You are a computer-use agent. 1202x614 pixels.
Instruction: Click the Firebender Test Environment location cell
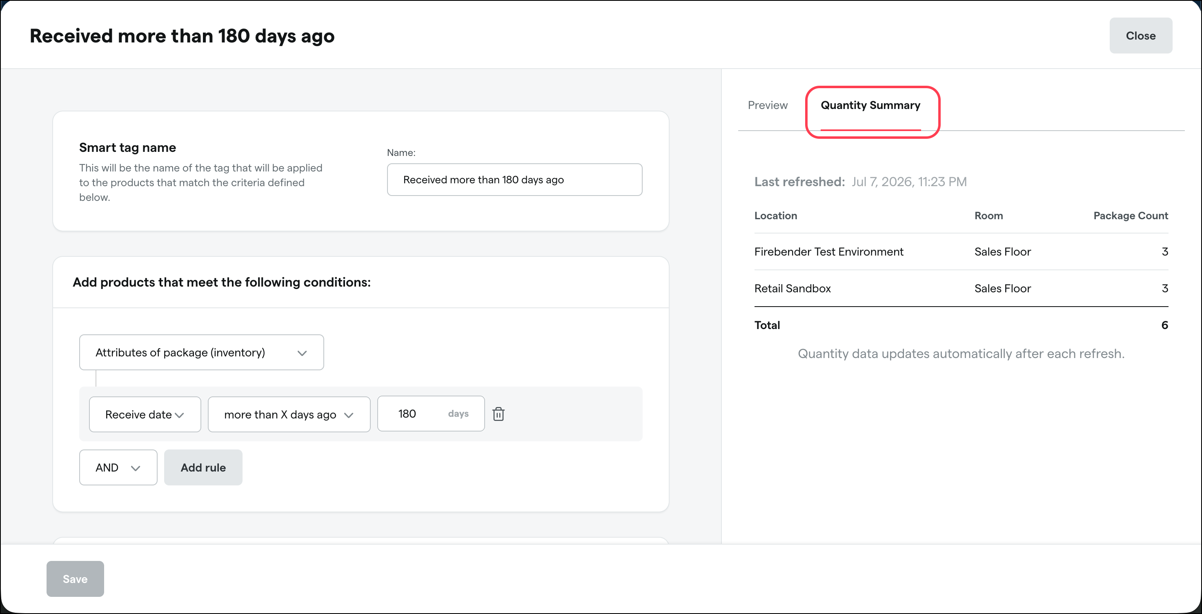829,252
